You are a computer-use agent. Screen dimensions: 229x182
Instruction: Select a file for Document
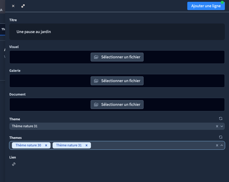(x=117, y=105)
